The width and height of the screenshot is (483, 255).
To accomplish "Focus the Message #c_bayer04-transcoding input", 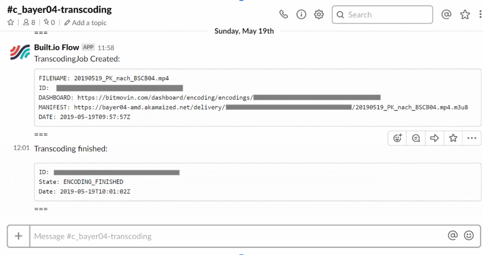I will [x=237, y=236].
